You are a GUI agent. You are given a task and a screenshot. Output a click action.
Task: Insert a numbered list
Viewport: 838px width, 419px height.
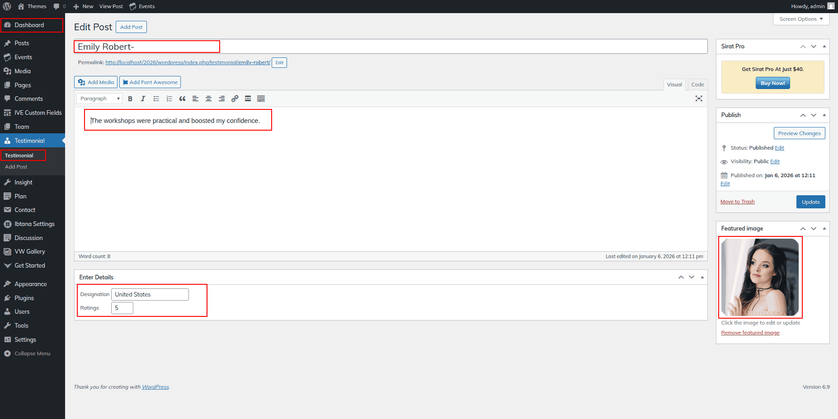tap(169, 99)
